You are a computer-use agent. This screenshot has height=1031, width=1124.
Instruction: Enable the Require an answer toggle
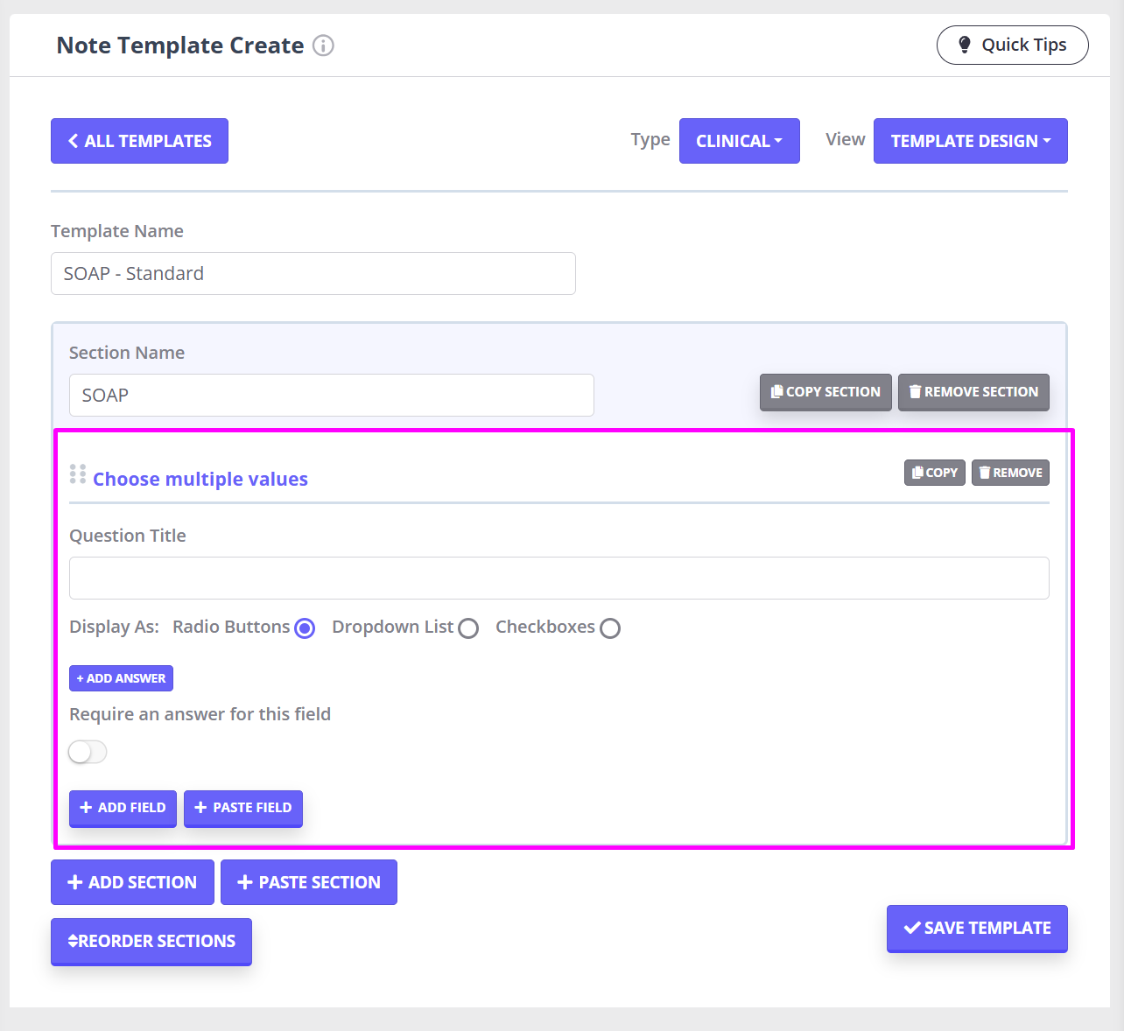coord(88,752)
